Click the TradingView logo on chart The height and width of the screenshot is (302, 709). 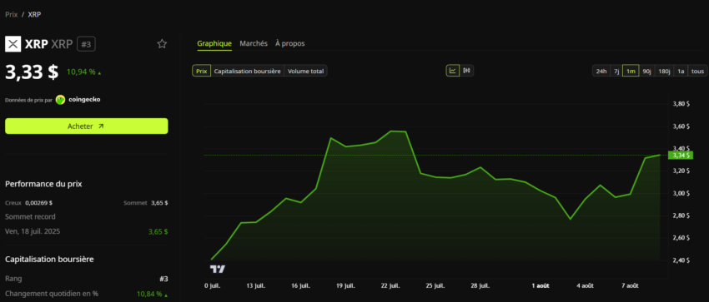pyautogui.click(x=218, y=269)
